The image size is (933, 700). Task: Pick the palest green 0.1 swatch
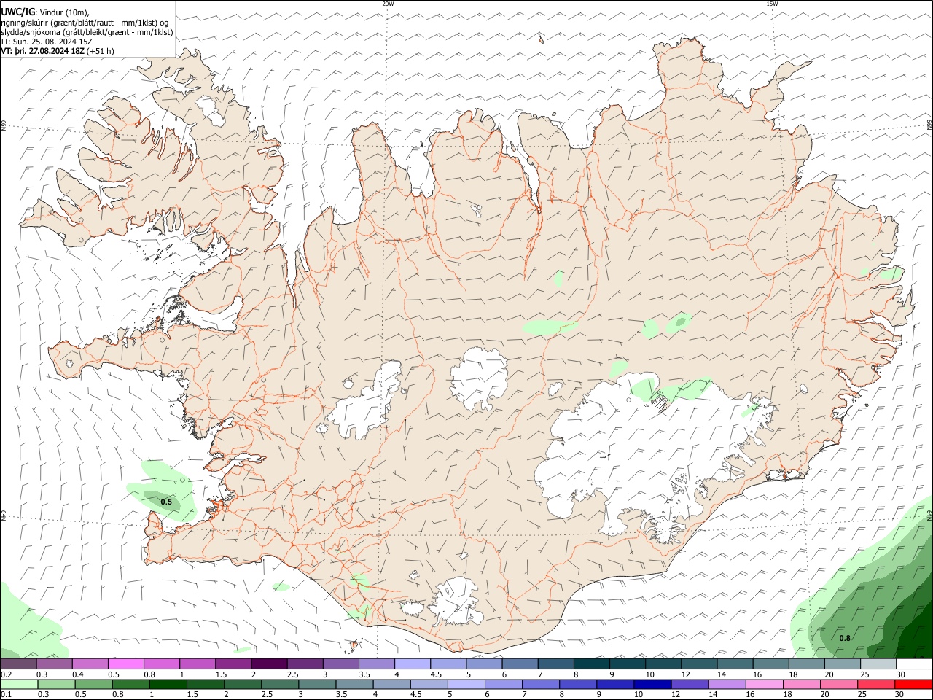click(19, 685)
